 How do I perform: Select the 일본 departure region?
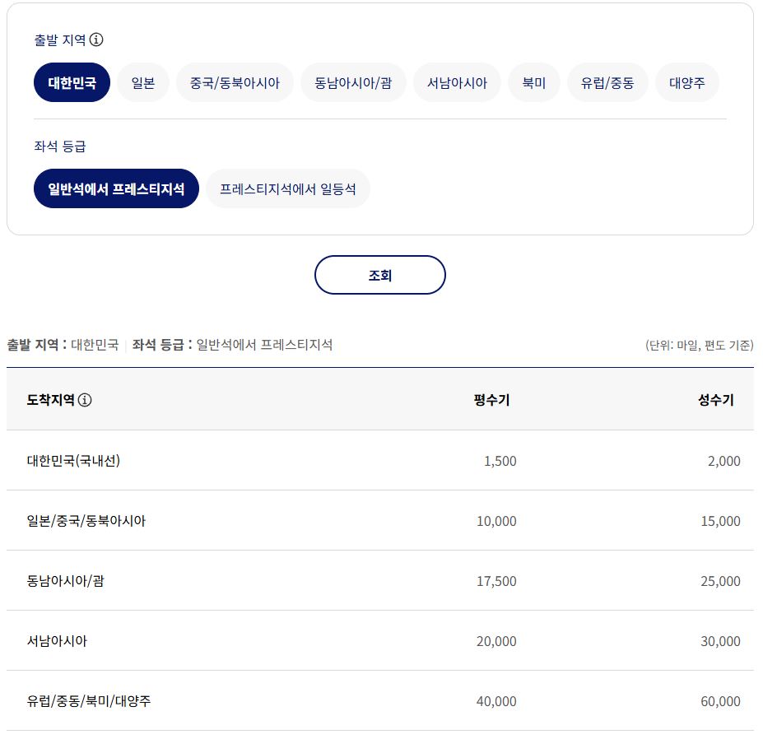tap(142, 82)
